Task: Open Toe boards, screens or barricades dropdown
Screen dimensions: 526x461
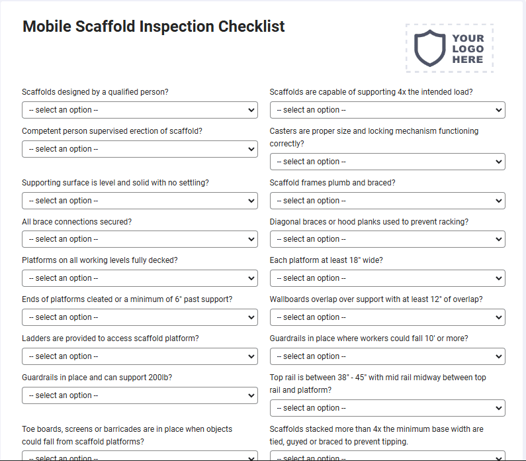Action: [140, 456]
